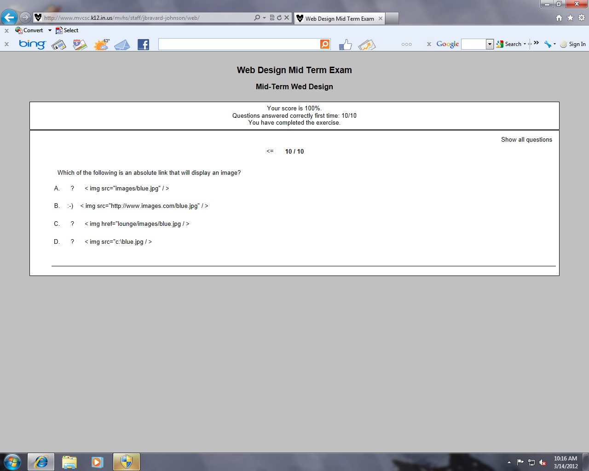The width and height of the screenshot is (589, 471).
Task: Open the browser Home icon
Action: (559, 18)
